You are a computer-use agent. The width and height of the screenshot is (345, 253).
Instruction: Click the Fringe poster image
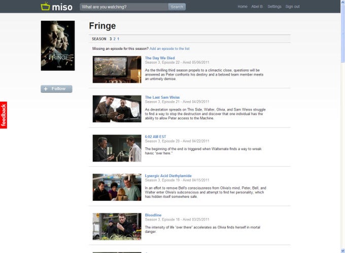pos(58,46)
